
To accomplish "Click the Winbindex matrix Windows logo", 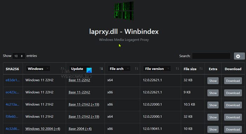I will (124, 11).
